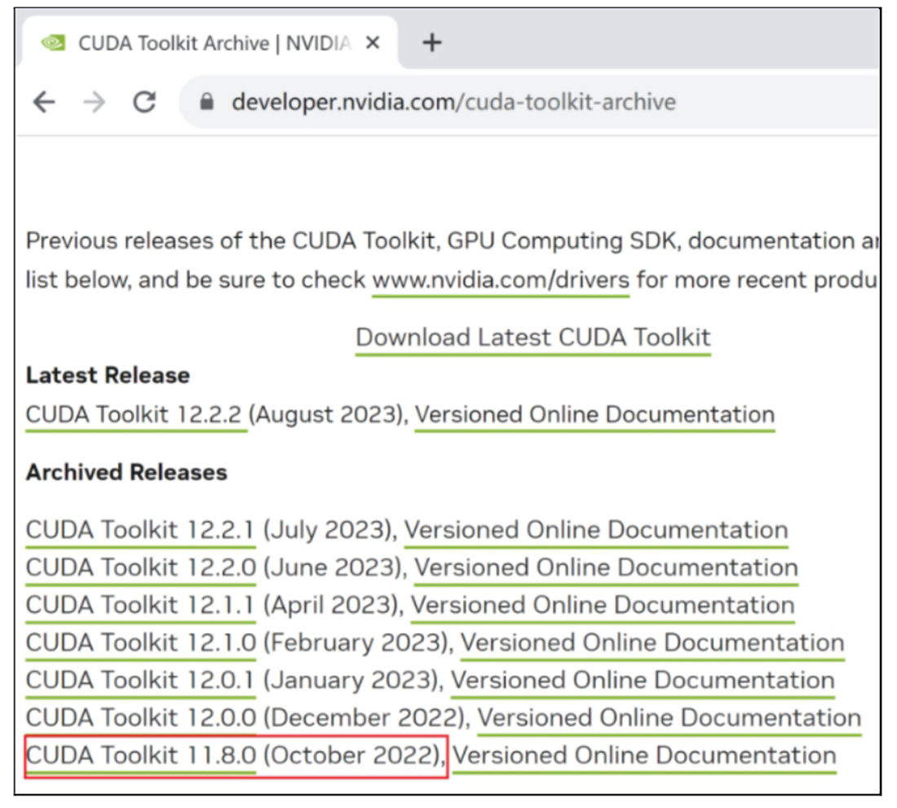Click the browser forward arrow

pyautogui.click(x=94, y=102)
